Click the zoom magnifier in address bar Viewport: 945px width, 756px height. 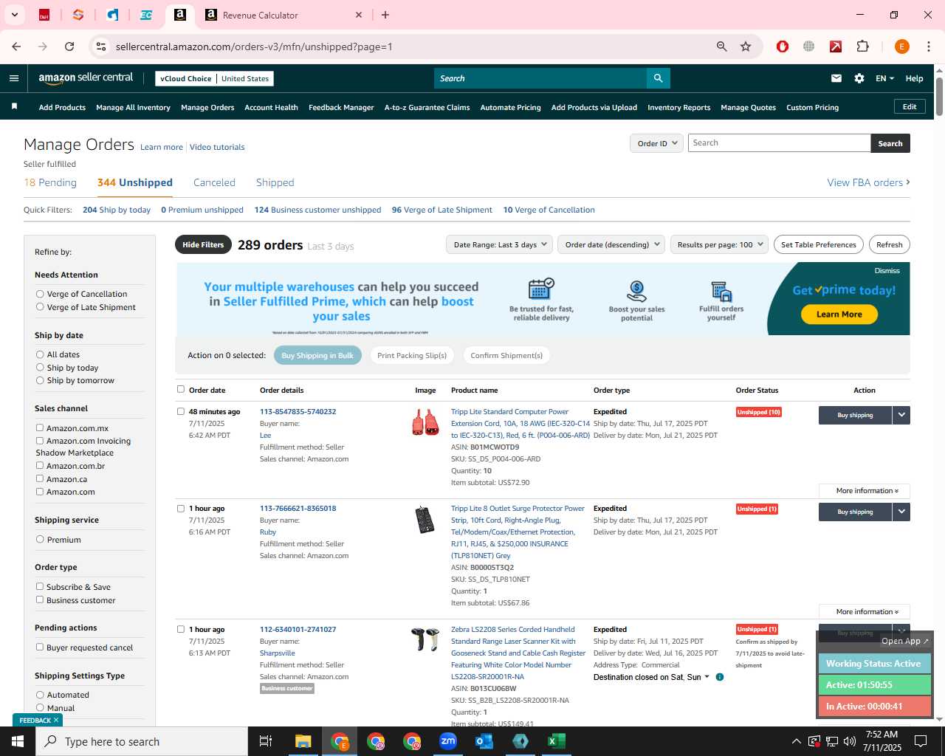point(722,47)
